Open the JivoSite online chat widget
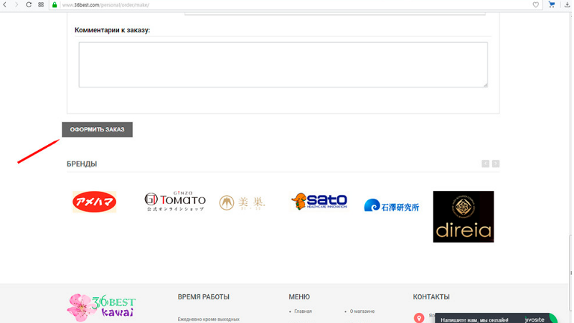Image resolution: width=574 pixels, height=323 pixels. click(495, 319)
